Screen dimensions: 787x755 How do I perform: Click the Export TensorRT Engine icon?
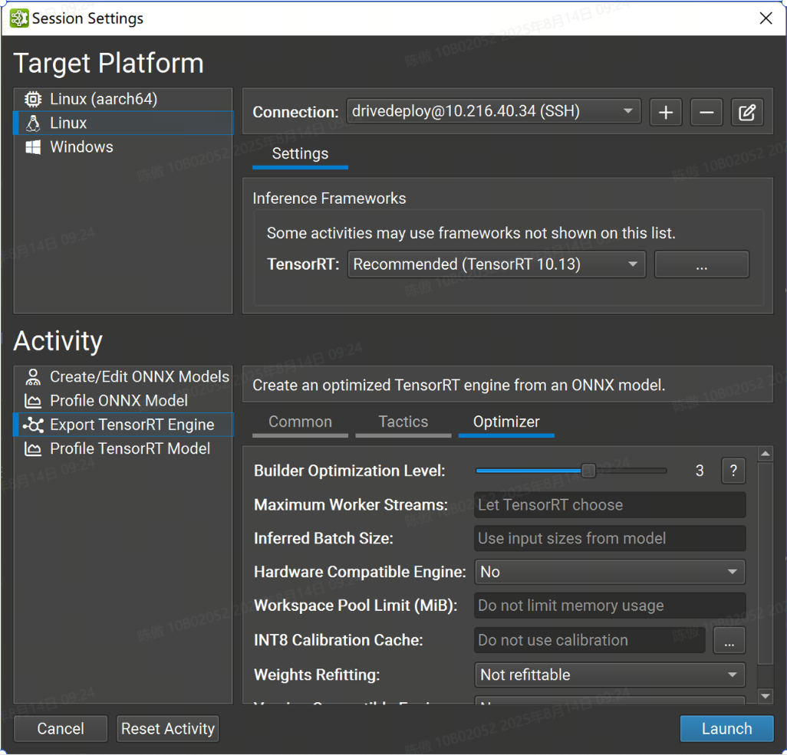(34, 425)
